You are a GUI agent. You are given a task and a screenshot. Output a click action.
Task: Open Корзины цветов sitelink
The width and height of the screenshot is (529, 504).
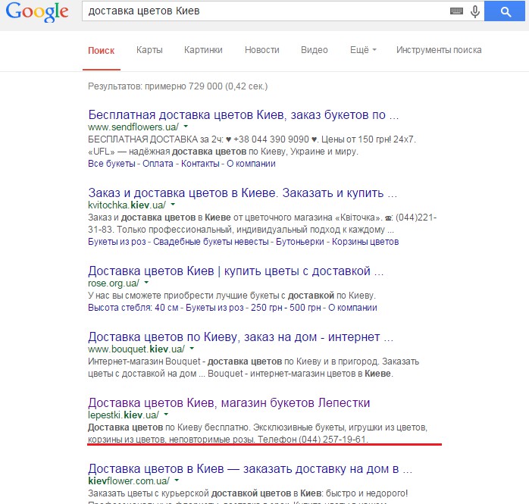point(365,242)
